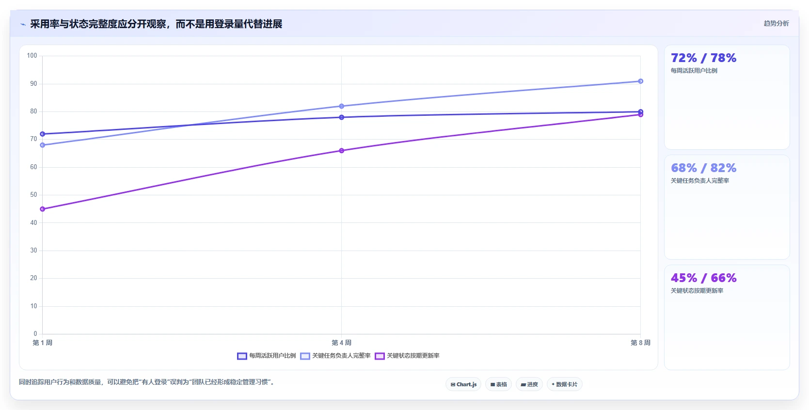The height and width of the screenshot is (410, 809).
Task: Select the 第 4 周 point at value 78
Action: 342,117
